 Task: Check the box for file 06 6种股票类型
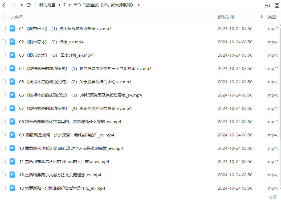pos(3,95)
